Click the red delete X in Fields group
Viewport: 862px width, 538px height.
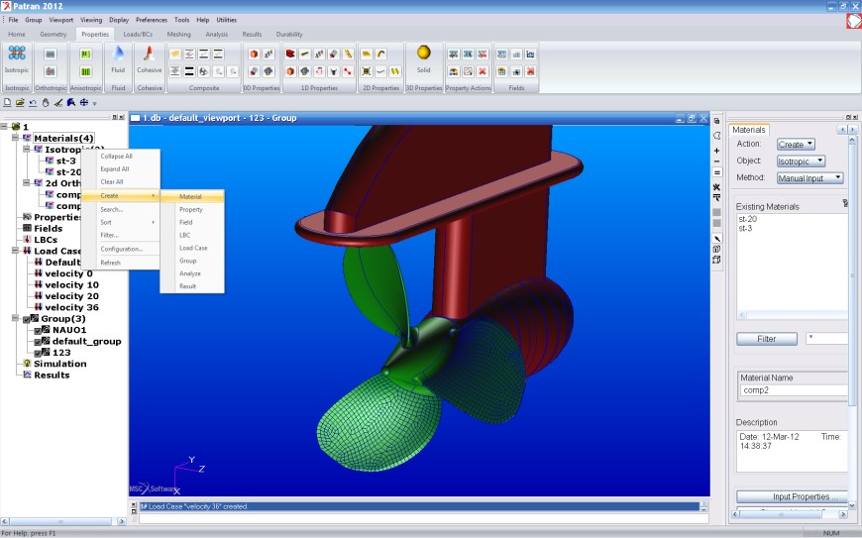point(530,71)
